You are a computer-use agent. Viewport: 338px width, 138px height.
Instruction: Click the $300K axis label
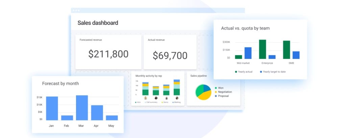point(226,42)
